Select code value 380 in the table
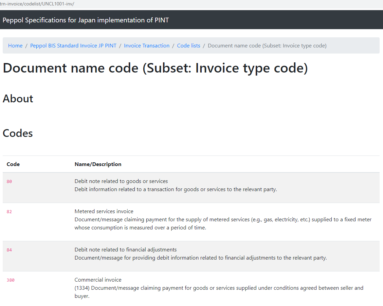 (x=11, y=280)
